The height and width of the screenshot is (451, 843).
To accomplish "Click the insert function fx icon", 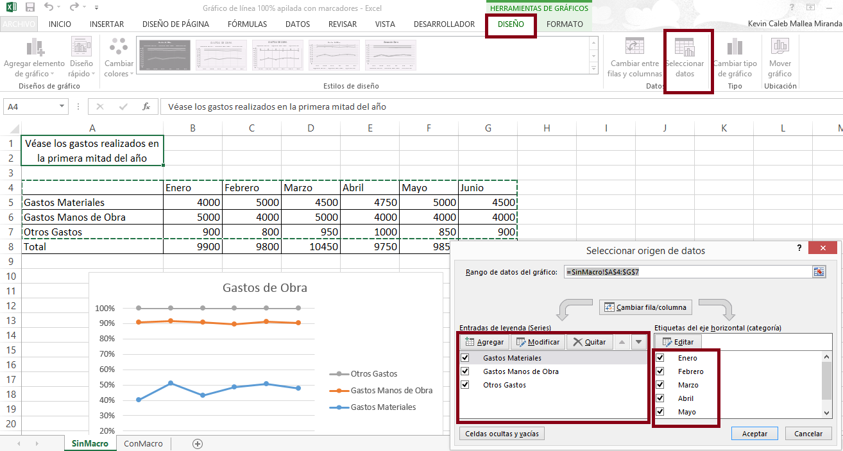I will coord(146,106).
